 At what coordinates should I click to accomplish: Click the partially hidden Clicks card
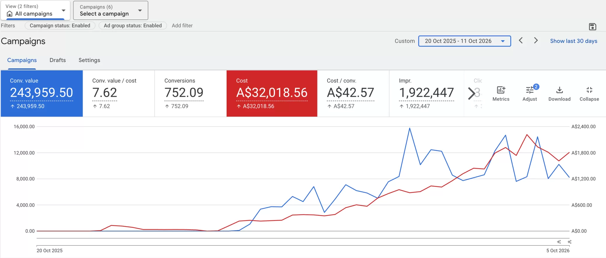(x=474, y=93)
